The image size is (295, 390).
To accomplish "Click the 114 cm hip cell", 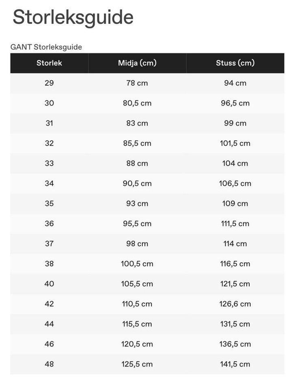I will pos(235,244).
